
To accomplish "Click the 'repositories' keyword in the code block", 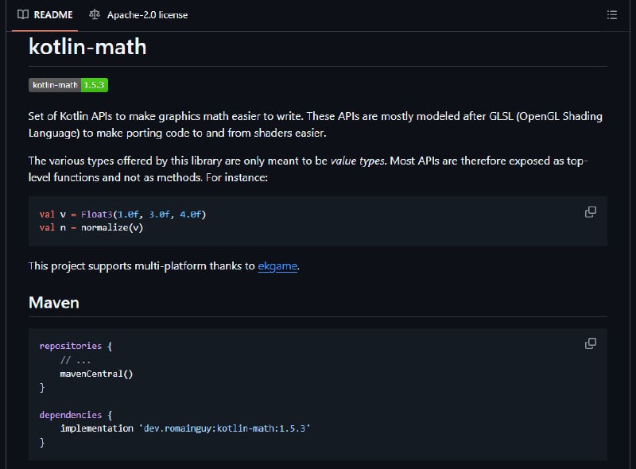I will (x=71, y=346).
